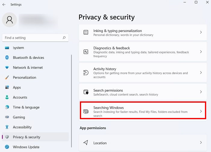Click the Accounts person icon
Screen dimensions: 211x152
click(x=7, y=97)
